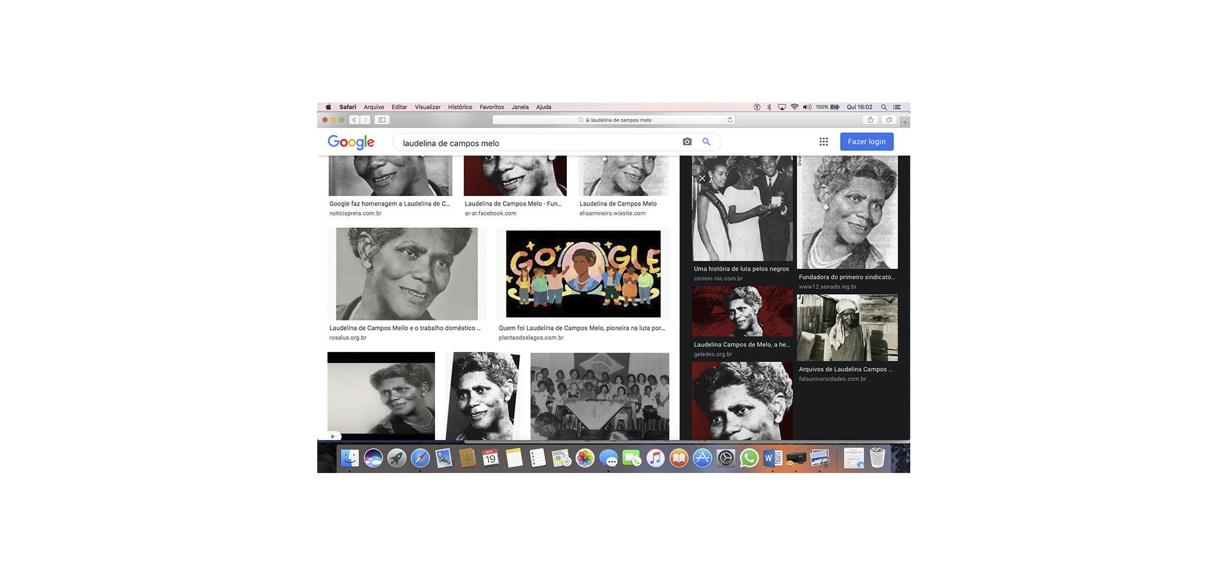Screen dimensions: 1223x573
Task: Open the Janela menu
Action: coord(520,107)
